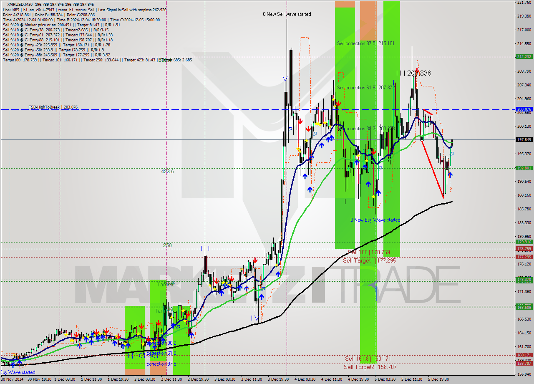The height and width of the screenshot is (384, 534).
Task: Click the 'Sell 100 | 178.759' label
Action: pyautogui.click(x=369, y=253)
